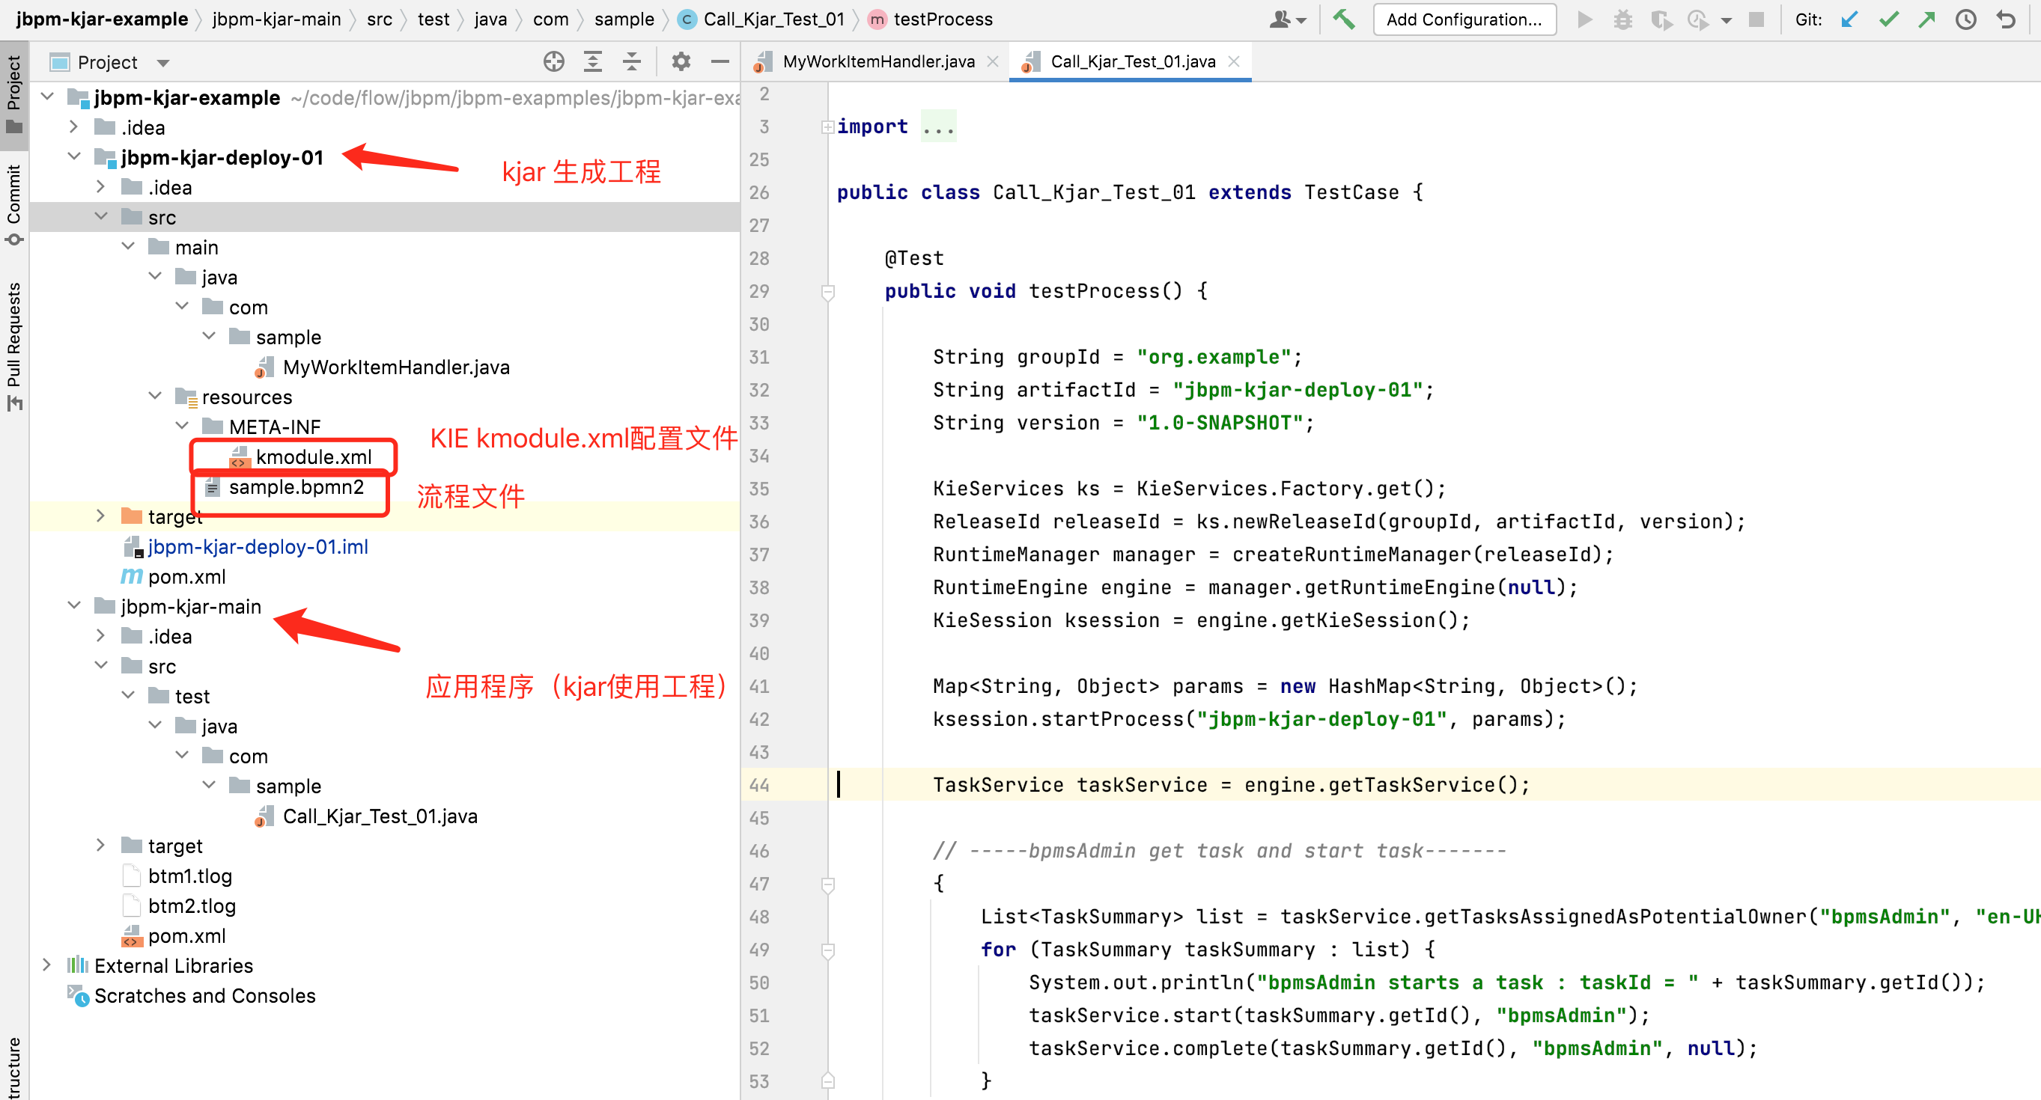
Task: Collapse all in Project tree
Action: point(631,62)
